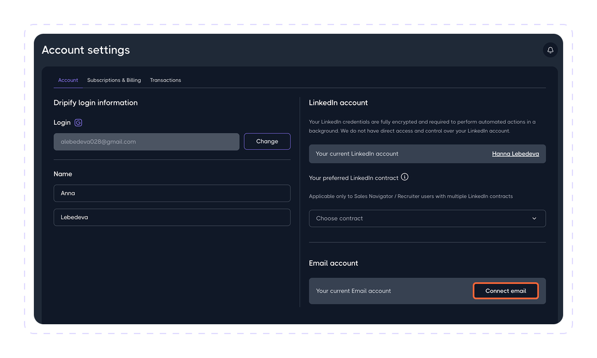The width and height of the screenshot is (597, 358).
Task: Click the Change login button
Action: click(x=267, y=141)
